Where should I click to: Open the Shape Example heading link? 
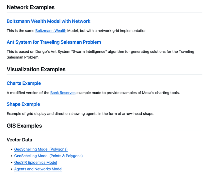[x=23, y=104]
